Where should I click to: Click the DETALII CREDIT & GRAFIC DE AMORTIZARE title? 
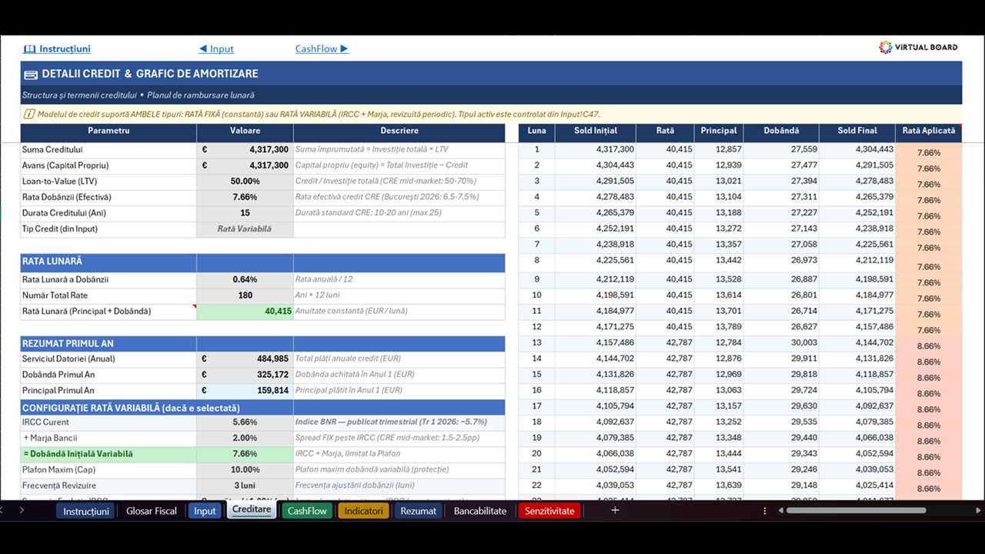[x=150, y=74]
